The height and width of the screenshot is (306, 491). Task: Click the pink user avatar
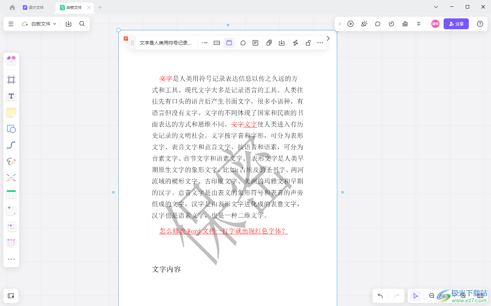point(435,24)
